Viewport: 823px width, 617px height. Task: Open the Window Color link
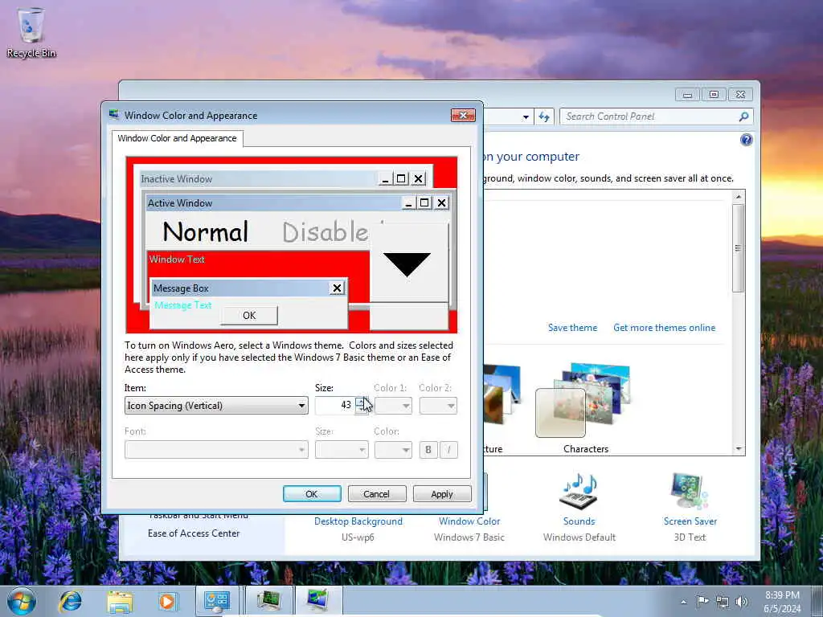pyautogui.click(x=469, y=521)
